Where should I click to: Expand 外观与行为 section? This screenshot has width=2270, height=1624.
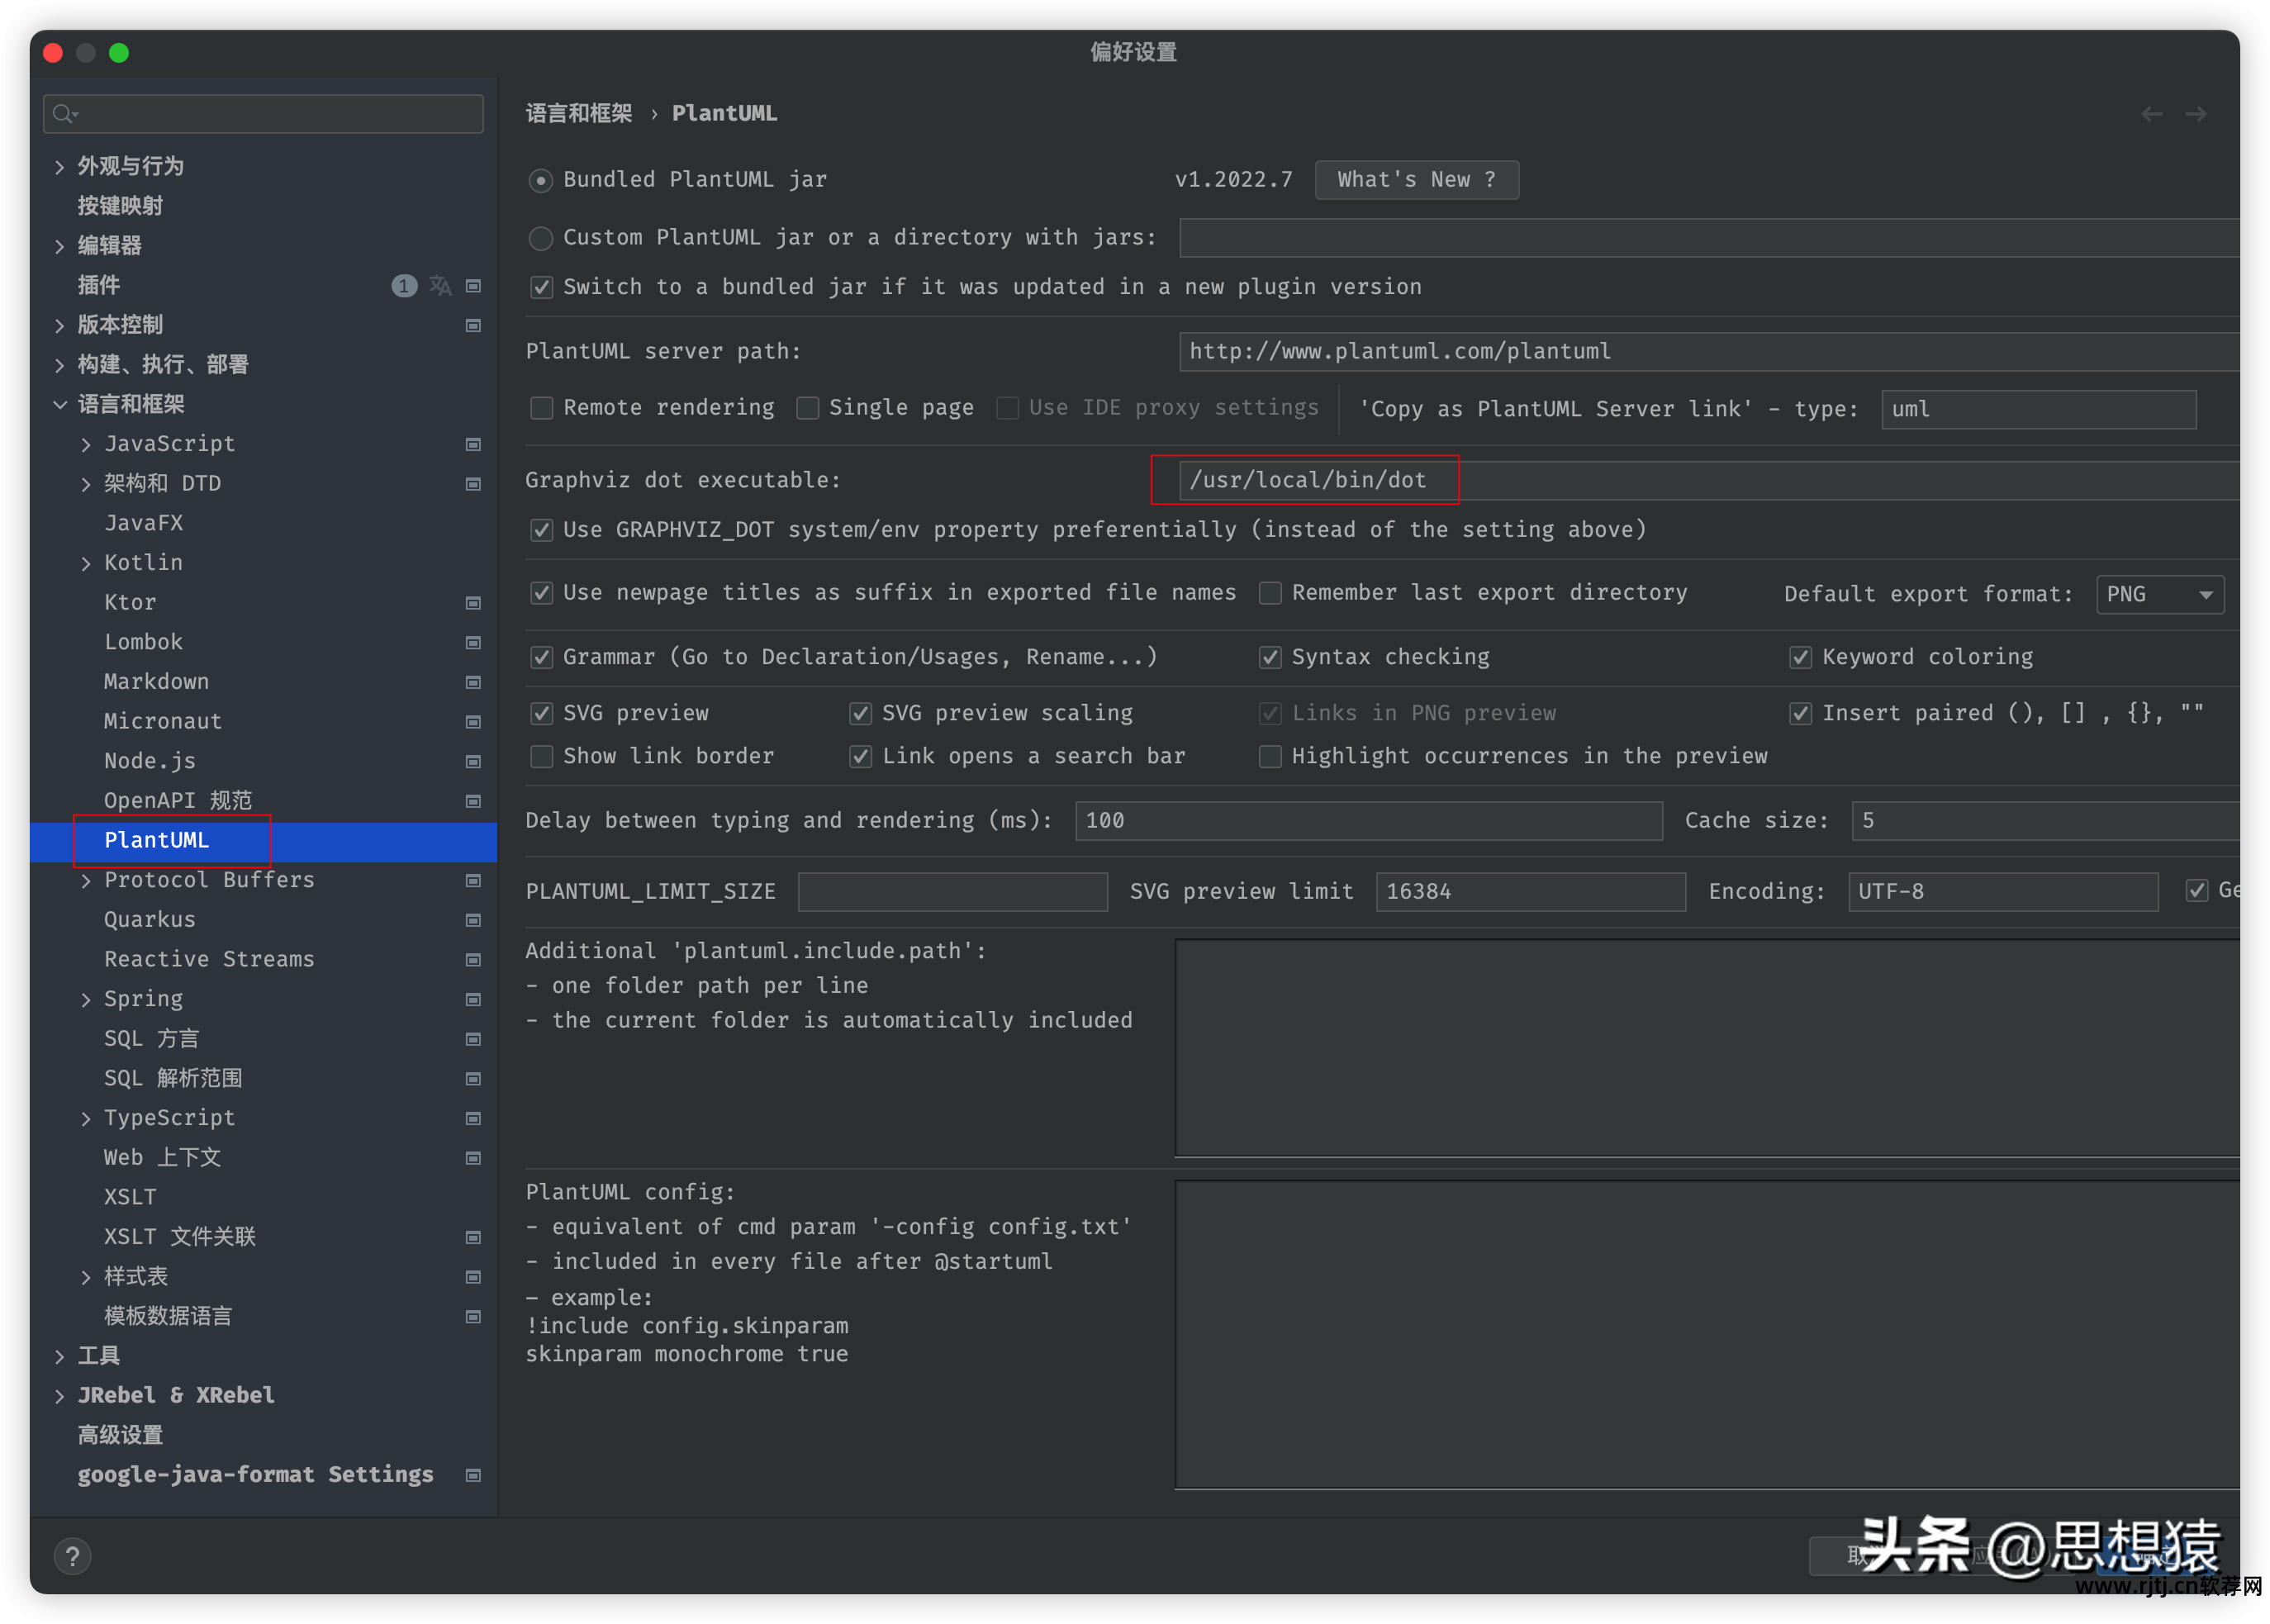(59, 167)
